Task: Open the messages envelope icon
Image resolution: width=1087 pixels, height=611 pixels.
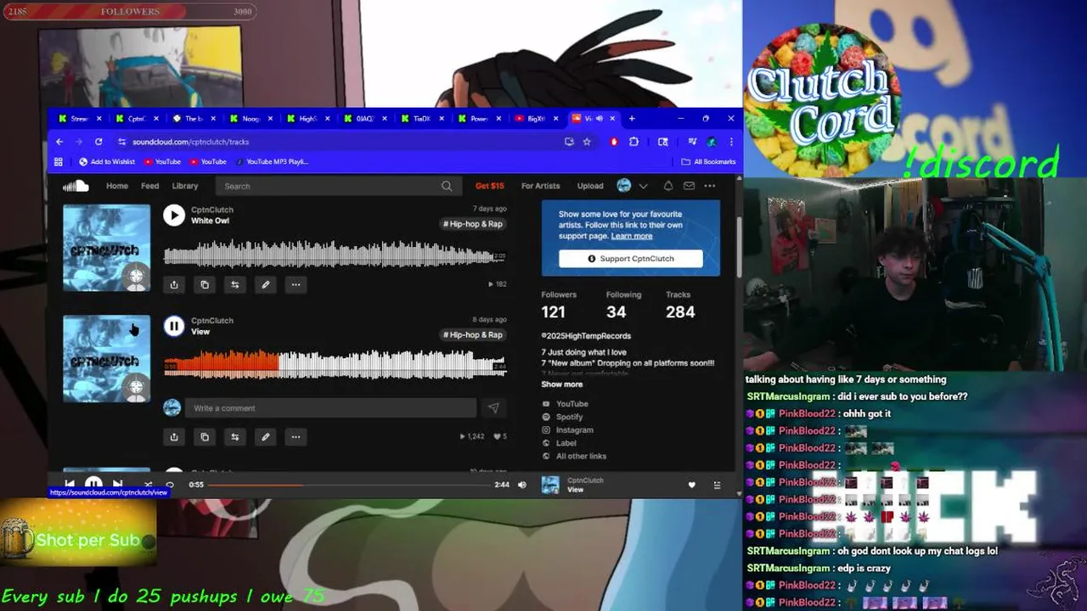Action: [x=689, y=186]
